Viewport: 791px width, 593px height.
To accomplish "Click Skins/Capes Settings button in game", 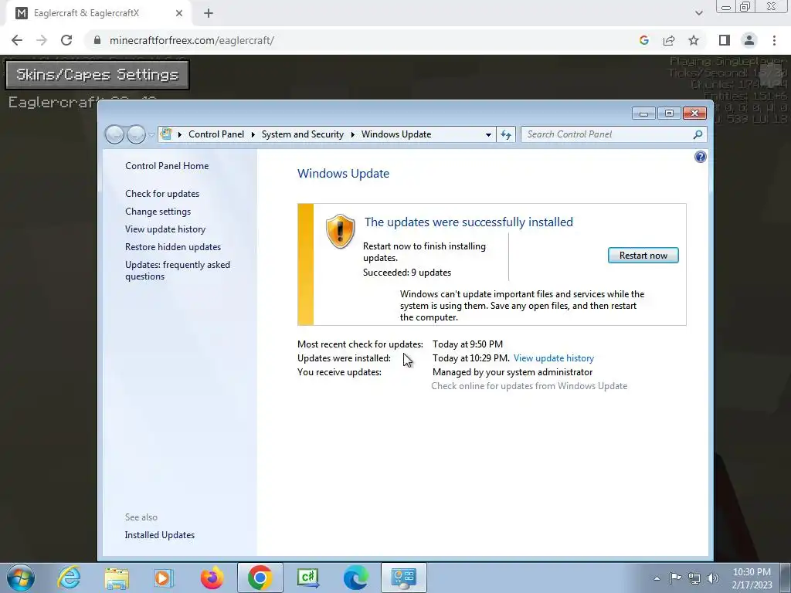I will [97, 75].
